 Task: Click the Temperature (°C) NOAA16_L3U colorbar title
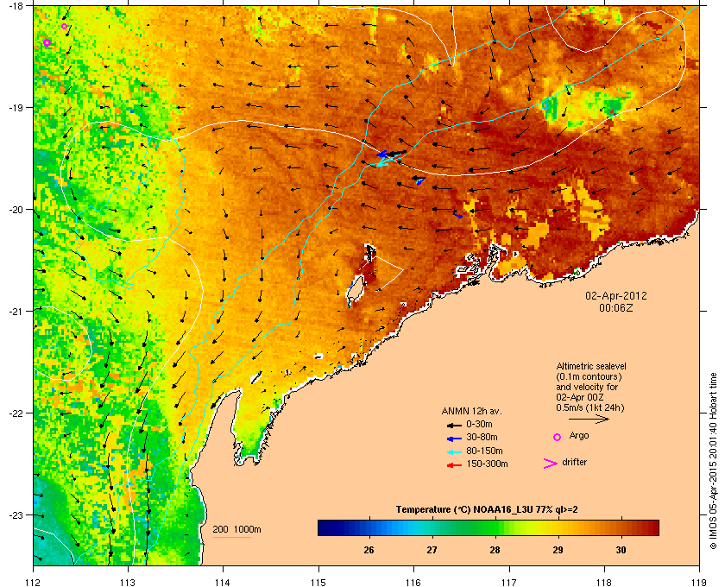487,510
